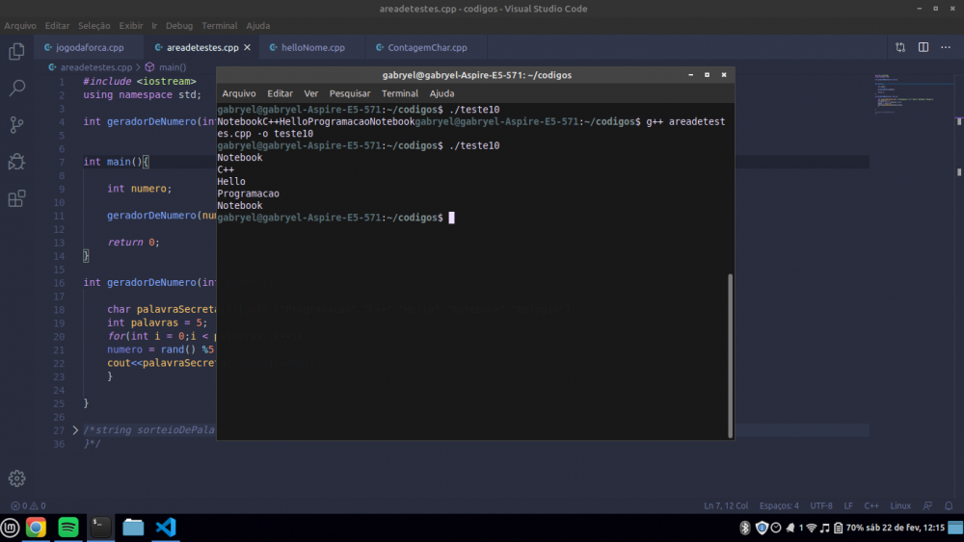964x542 pixels.
Task: Expand the folded comment block at line 27
Action: (75, 430)
